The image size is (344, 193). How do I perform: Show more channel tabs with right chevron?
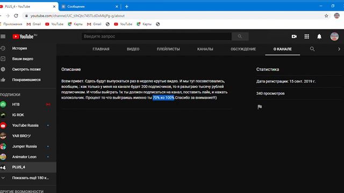(x=339, y=49)
